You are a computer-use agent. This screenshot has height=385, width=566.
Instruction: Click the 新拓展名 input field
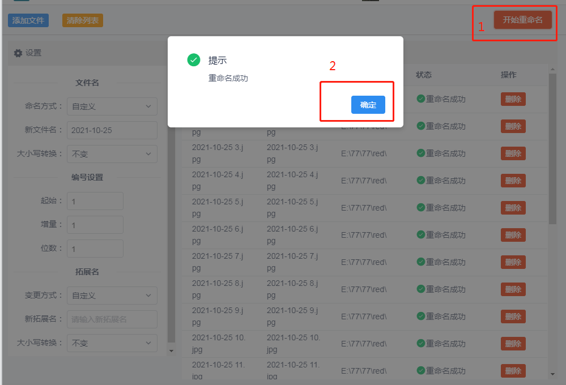pyautogui.click(x=112, y=319)
